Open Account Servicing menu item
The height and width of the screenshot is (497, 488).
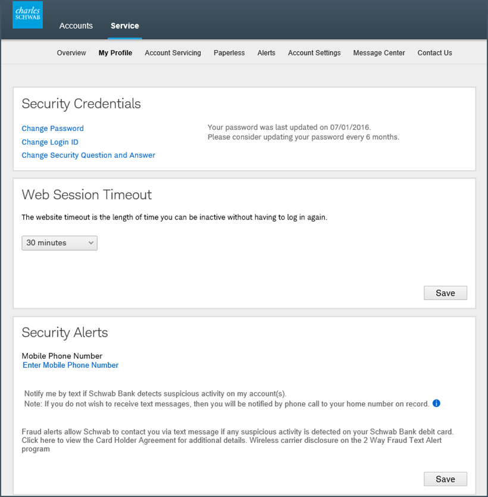pyautogui.click(x=173, y=52)
